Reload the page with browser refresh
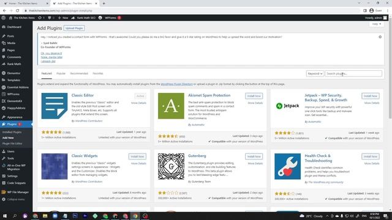 pos(18,11)
